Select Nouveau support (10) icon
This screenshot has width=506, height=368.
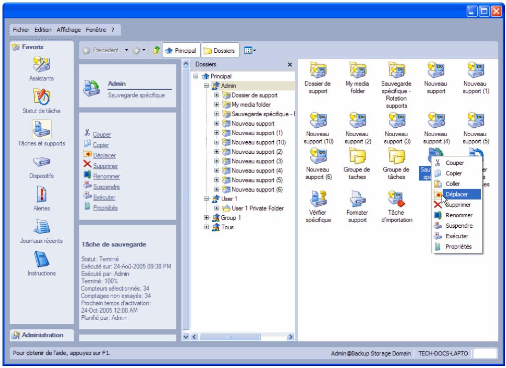pos(318,120)
